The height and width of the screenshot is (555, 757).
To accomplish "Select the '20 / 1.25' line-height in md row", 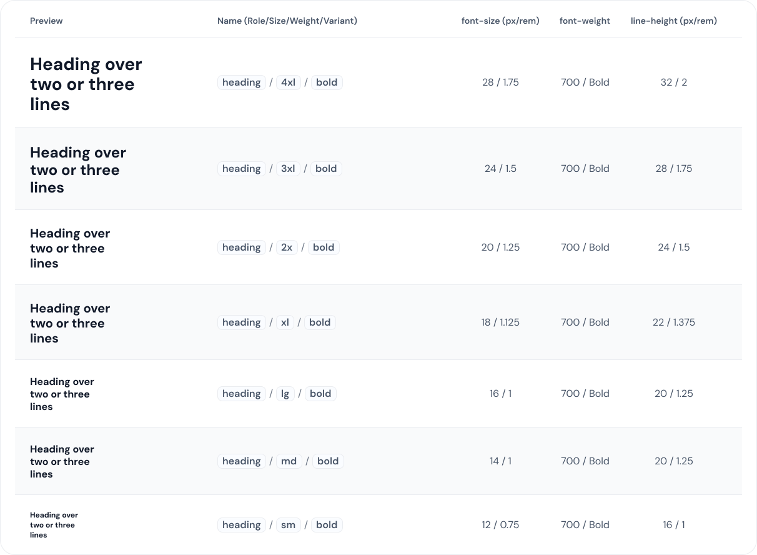I will 674,461.
